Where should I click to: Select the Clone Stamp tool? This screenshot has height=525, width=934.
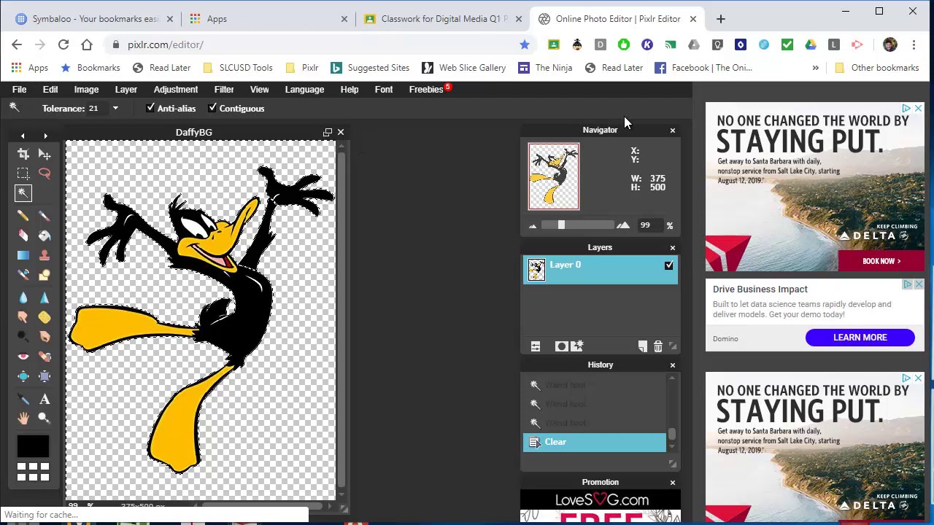45,255
